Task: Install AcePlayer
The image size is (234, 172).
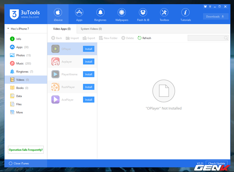Action: [88, 100]
